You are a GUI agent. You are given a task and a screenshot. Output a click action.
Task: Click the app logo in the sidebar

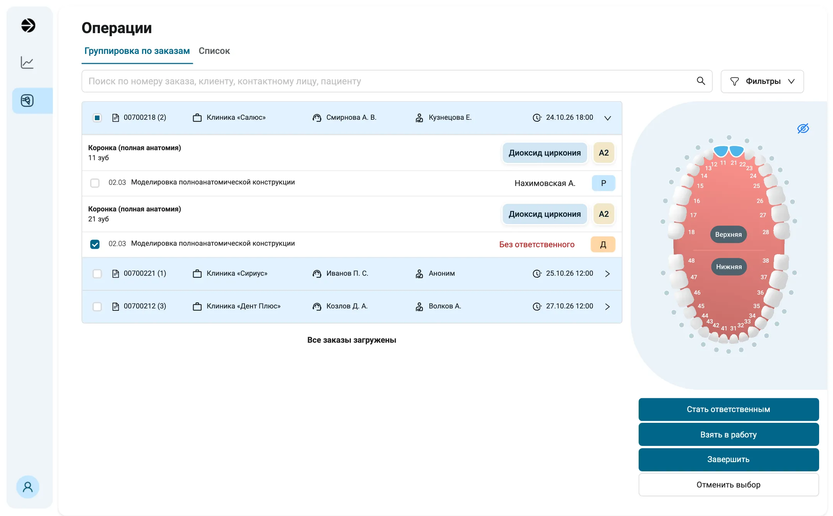28,25
